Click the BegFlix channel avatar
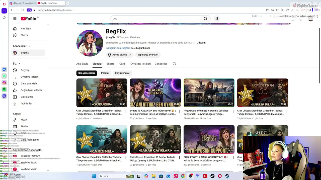Image resolution: width=321 pixels, height=180 pixels. 90,43
